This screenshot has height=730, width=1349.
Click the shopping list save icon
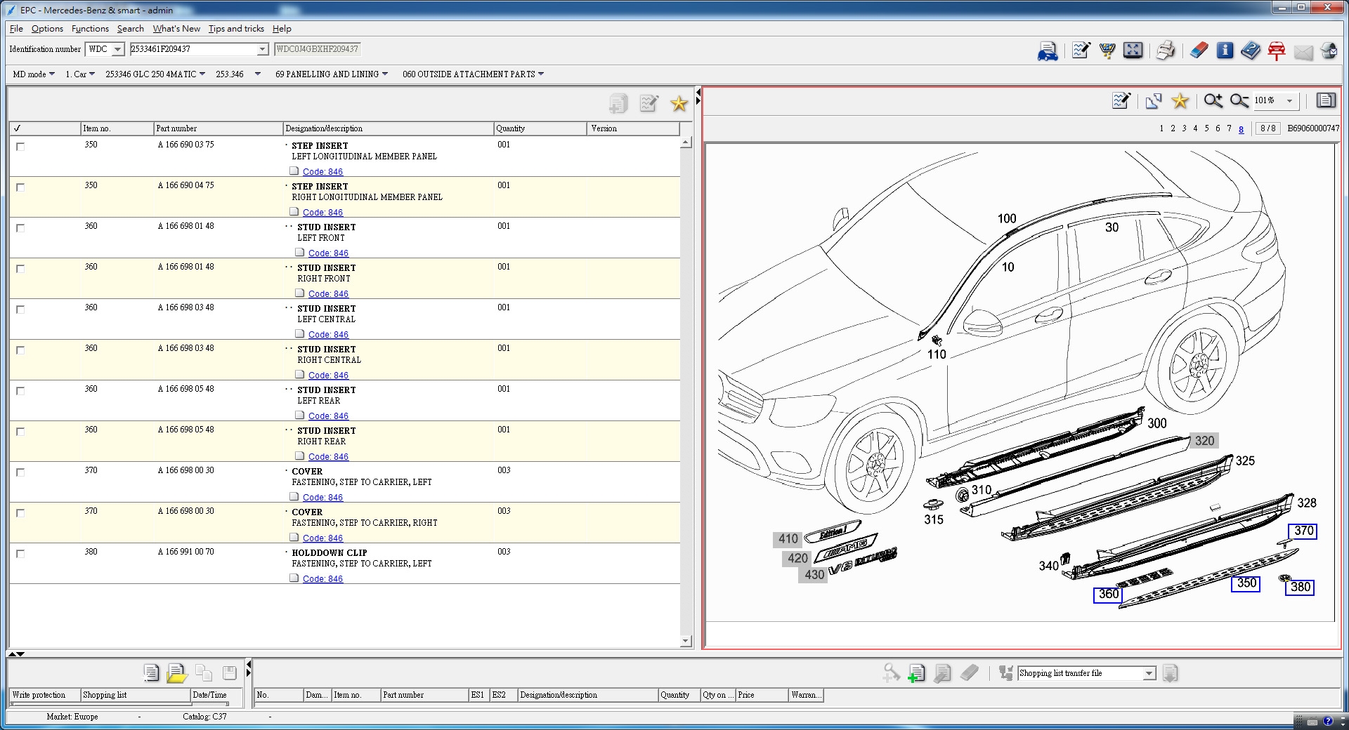point(230,673)
